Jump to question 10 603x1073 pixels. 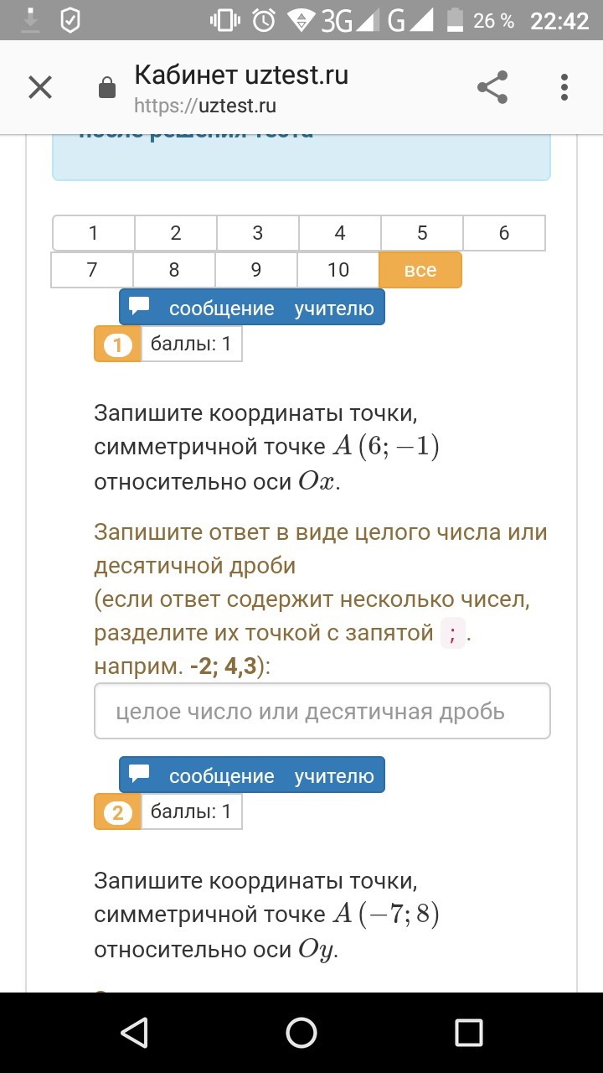(338, 270)
